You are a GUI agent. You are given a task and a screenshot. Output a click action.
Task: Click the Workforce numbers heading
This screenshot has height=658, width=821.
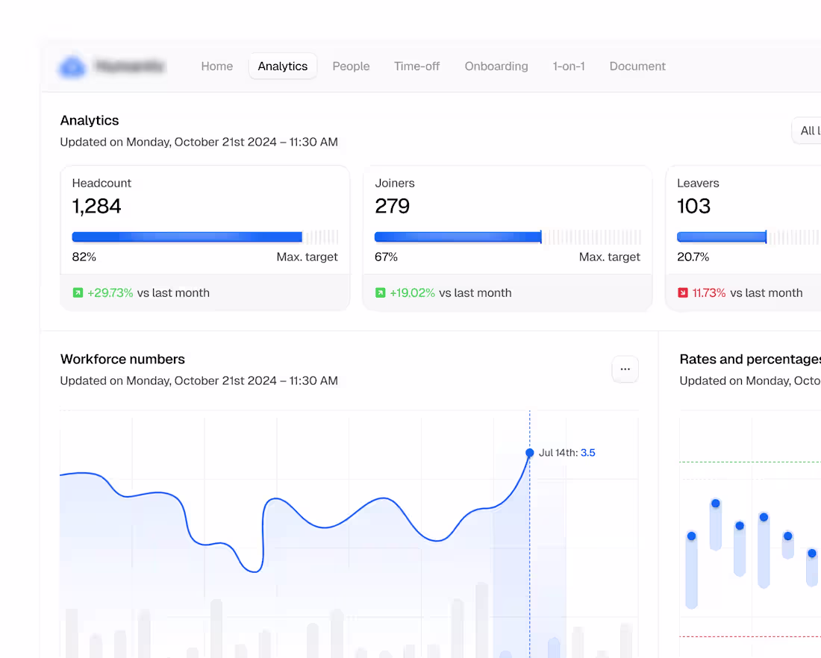tap(122, 359)
